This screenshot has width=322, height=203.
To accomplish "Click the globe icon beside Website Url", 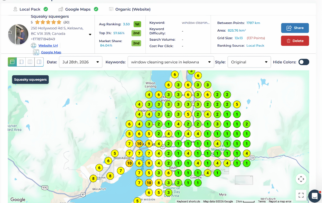I will coord(33,45).
